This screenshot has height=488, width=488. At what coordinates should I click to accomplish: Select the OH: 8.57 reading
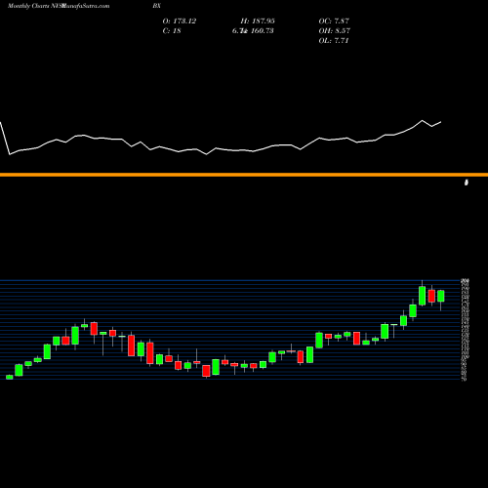pos(334,30)
